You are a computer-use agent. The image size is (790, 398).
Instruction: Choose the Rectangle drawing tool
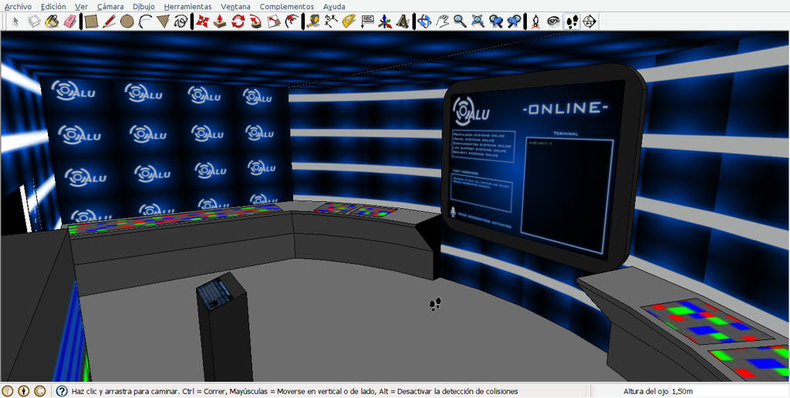pyautogui.click(x=91, y=21)
